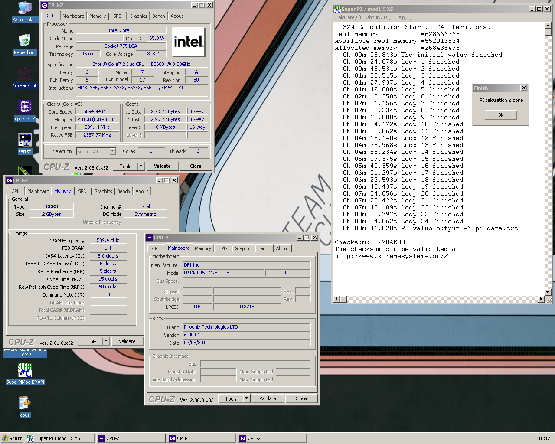Select the cpuz folder icon on desktop
The height and width of the screenshot is (444, 555).
(x=25, y=407)
